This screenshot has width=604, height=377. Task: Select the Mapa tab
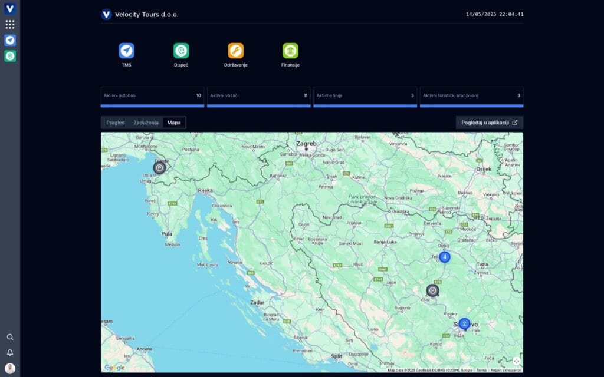[174, 123]
